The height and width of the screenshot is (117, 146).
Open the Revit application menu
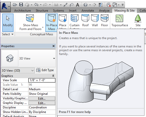(x=5, y=7)
